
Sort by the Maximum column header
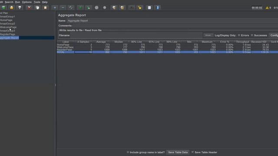pos(207,42)
